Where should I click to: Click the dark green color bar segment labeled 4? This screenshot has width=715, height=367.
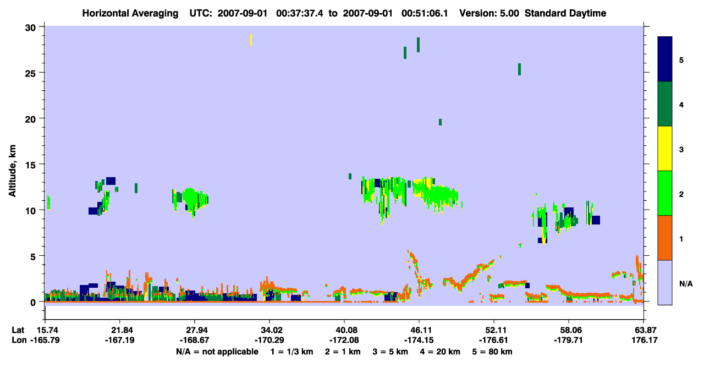click(x=665, y=104)
